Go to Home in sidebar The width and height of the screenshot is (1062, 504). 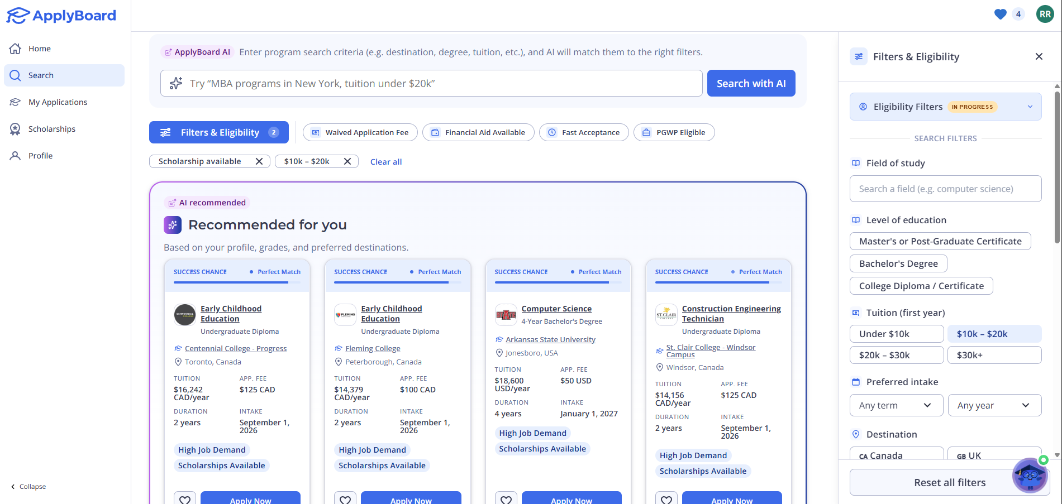point(64,49)
